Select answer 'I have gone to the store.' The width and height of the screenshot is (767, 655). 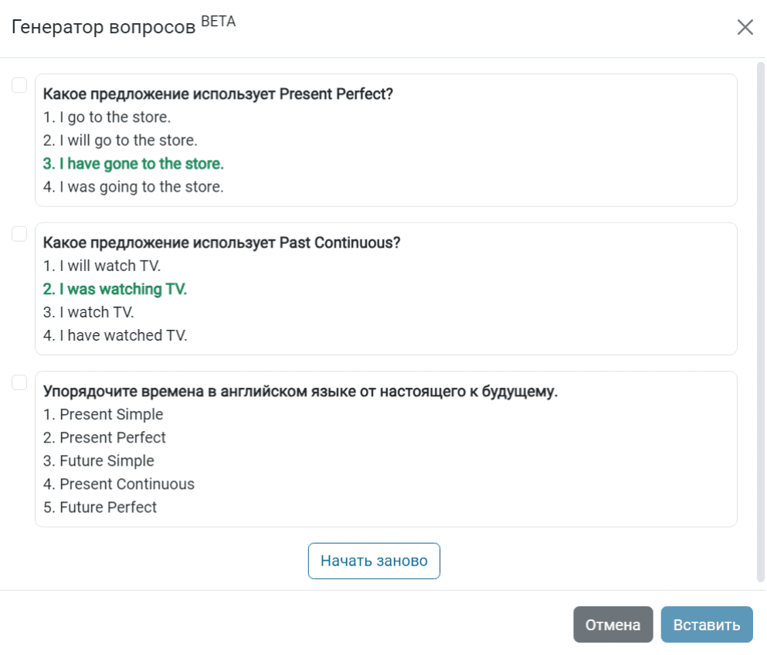(133, 164)
